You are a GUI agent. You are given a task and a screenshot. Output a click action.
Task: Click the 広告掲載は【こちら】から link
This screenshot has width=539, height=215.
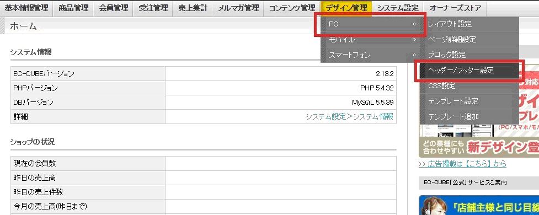pos(462,164)
